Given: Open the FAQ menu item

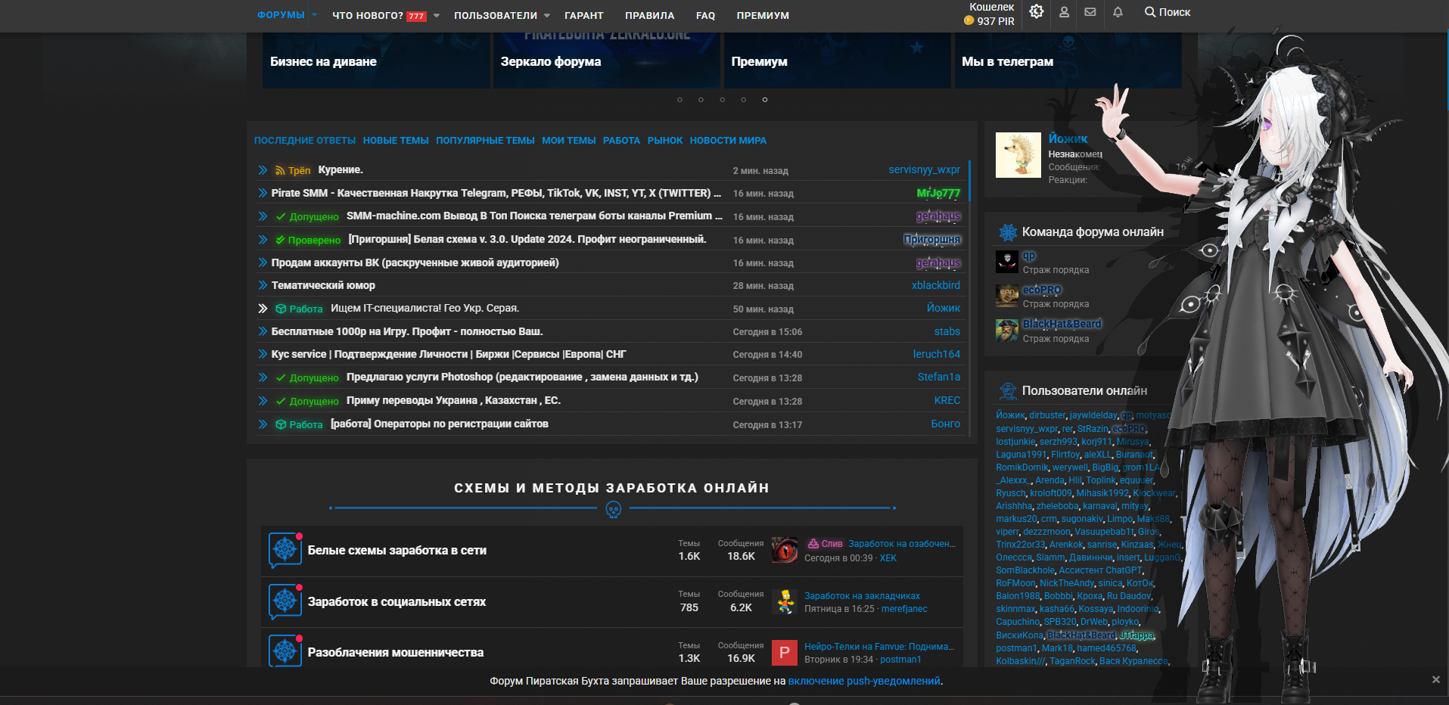Looking at the screenshot, I should pyautogui.click(x=706, y=16).
